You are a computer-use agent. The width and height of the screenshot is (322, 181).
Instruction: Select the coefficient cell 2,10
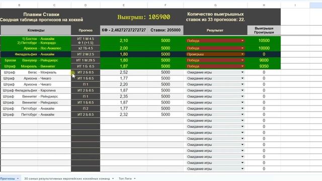coord(124,41)
